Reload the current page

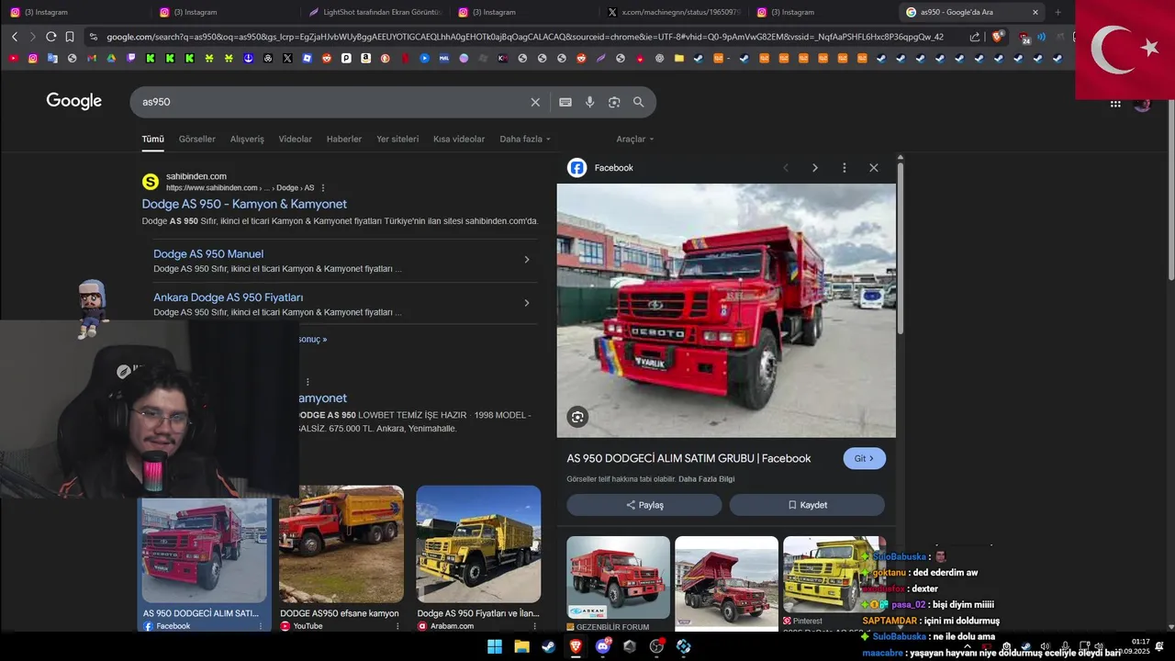point(50,37)
